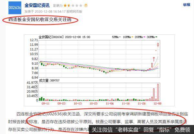Click the 12.71 price axis label
Viewport: 194px width, 134px height.
(x=34, y=40)
